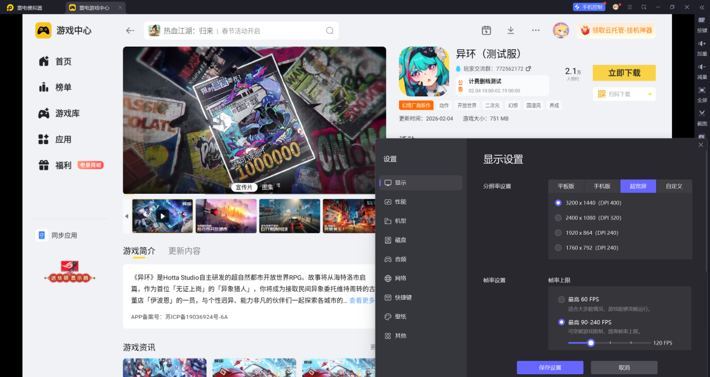710x377 pixels.
Task: Open the 其他 other settings
Action: click(421, 336)
